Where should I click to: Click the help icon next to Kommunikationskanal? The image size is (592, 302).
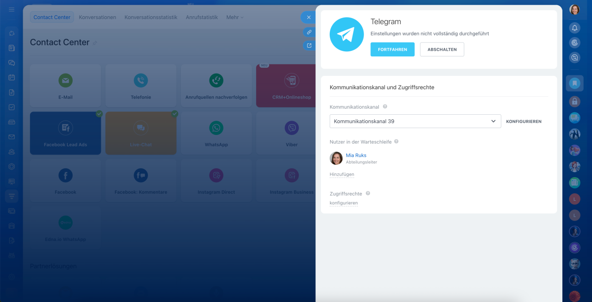coord(385,107)
